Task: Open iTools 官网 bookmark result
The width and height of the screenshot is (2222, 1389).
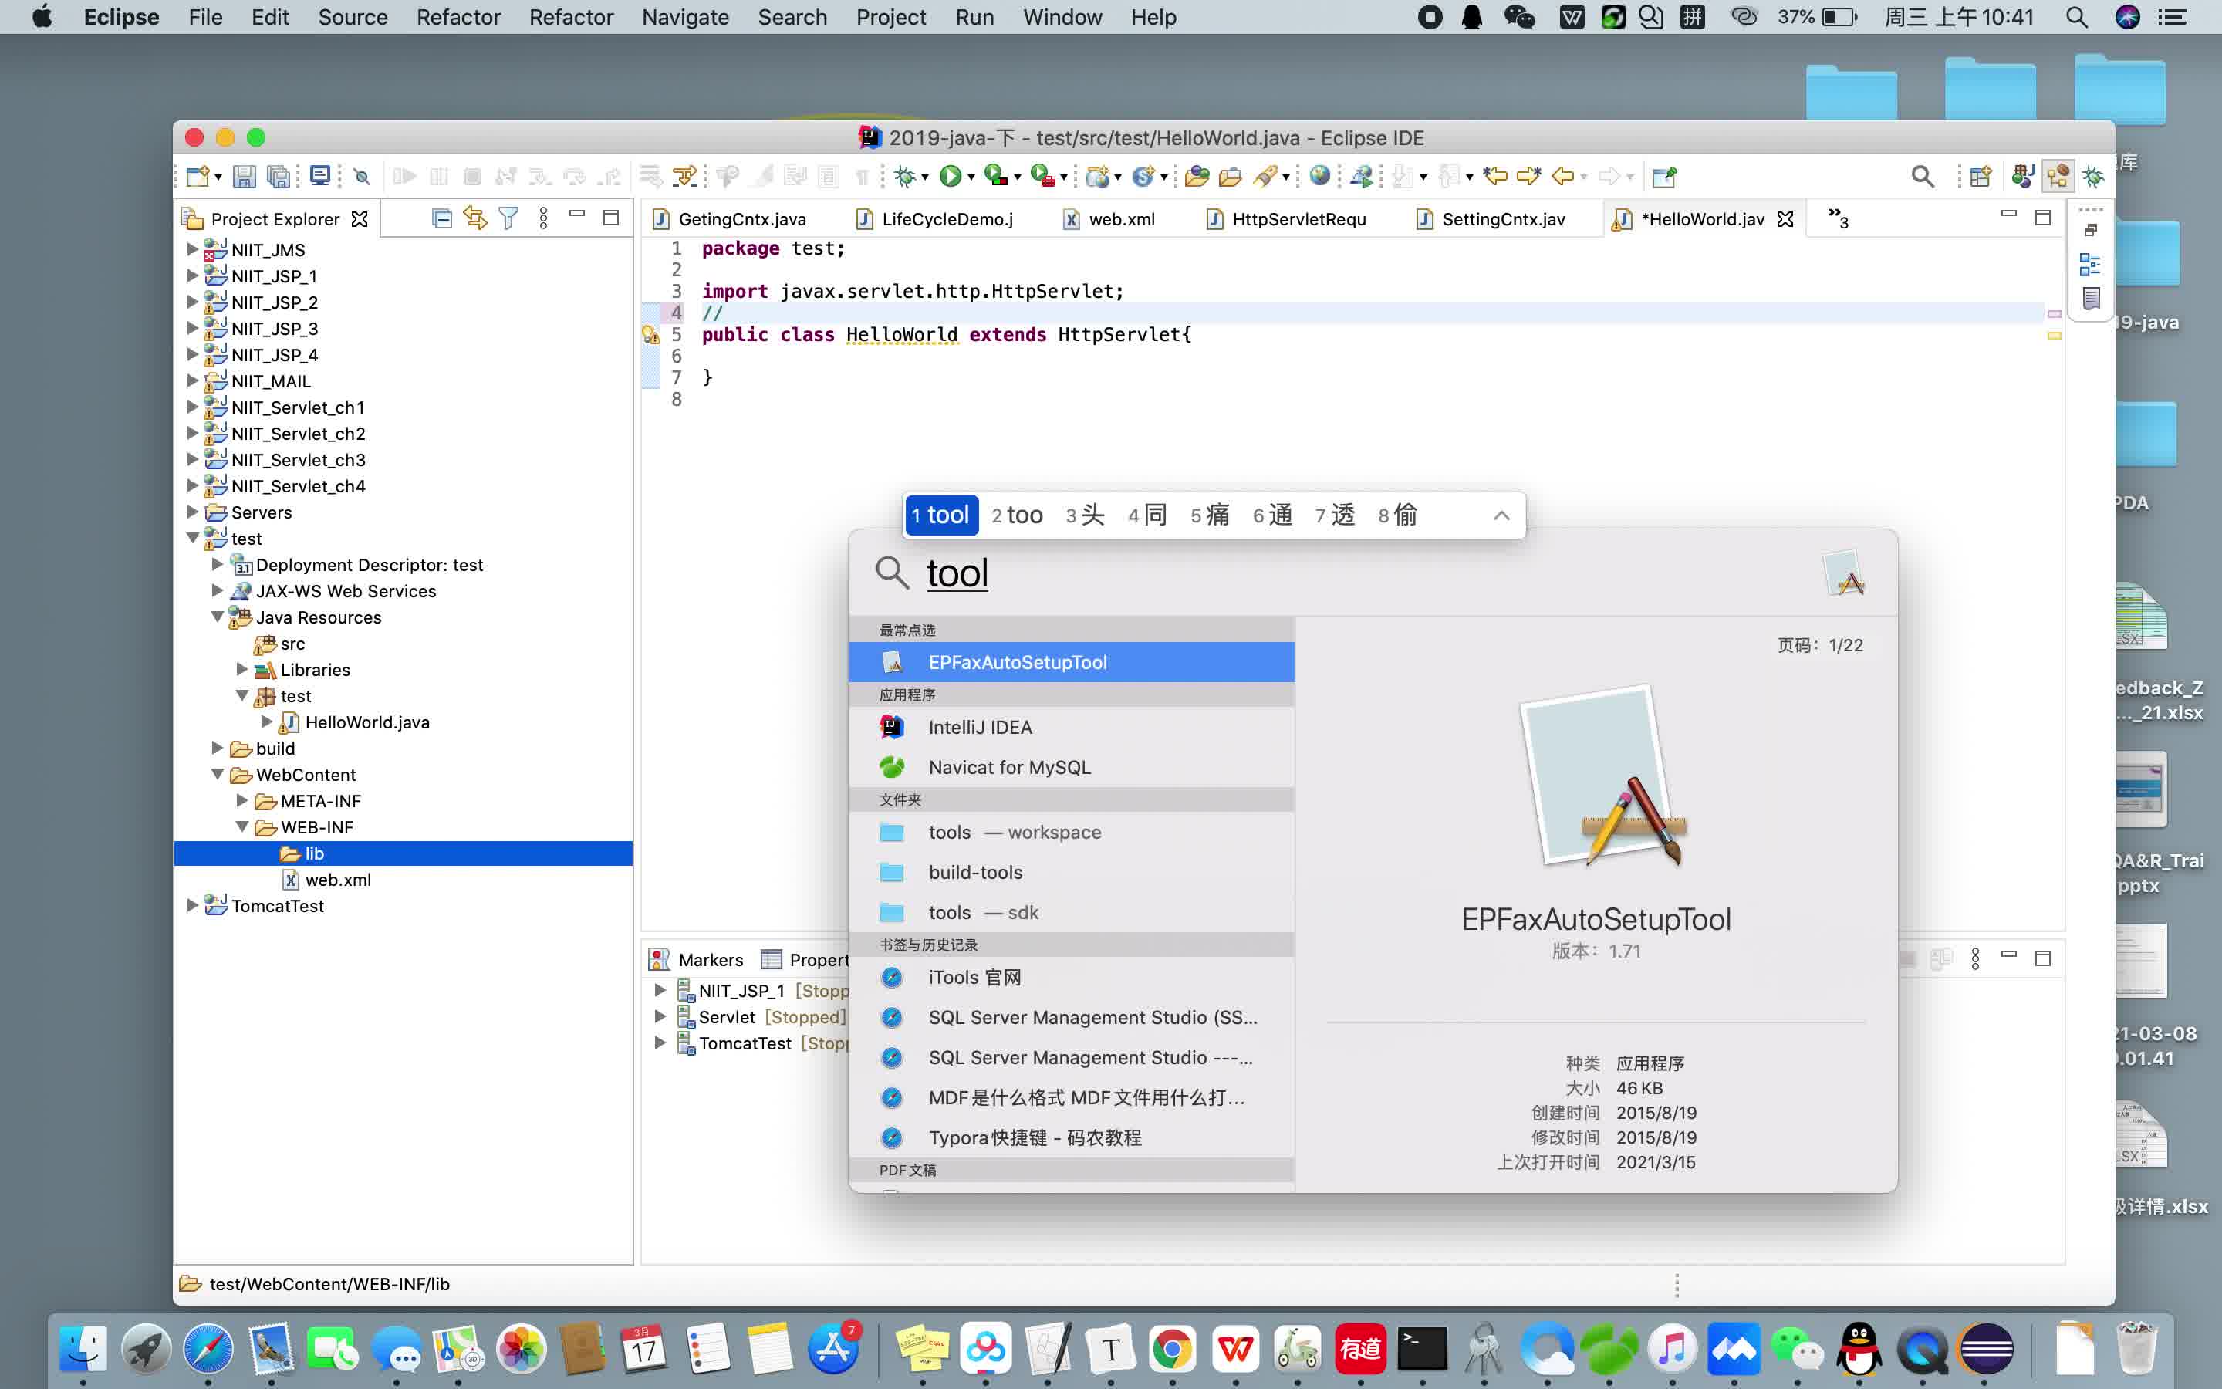Action: [x=1071, y=976]
